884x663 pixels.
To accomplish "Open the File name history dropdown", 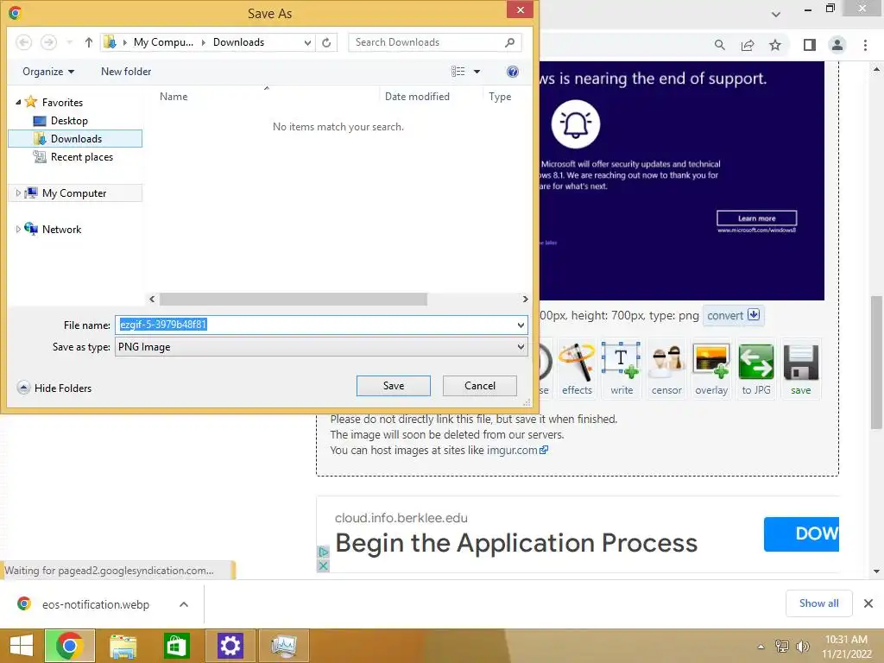I will (x=521, y=325).
